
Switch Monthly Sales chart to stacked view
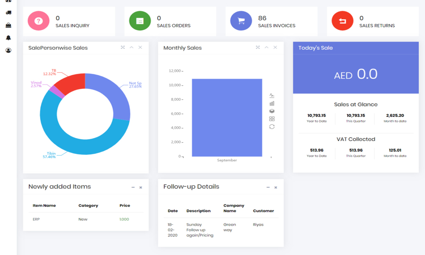click(x=272, y=111)
